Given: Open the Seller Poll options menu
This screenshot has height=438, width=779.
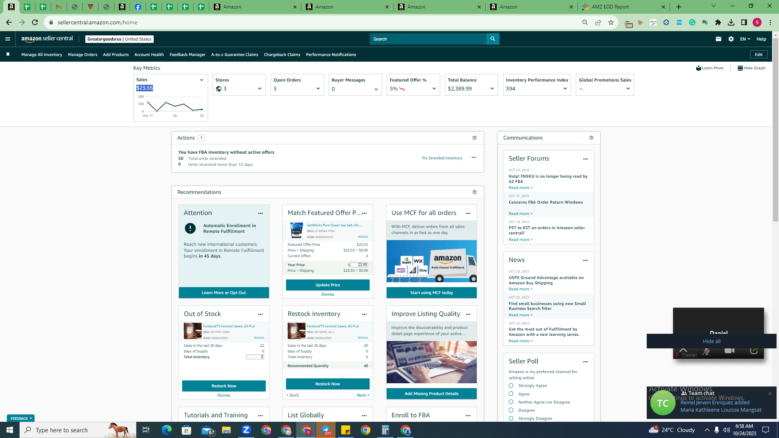Looking at the screenshot, I should [585, 362].
